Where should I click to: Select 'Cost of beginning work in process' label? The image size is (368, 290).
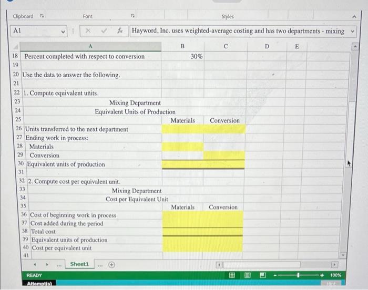pyautogui.click(x=73, y=215)
